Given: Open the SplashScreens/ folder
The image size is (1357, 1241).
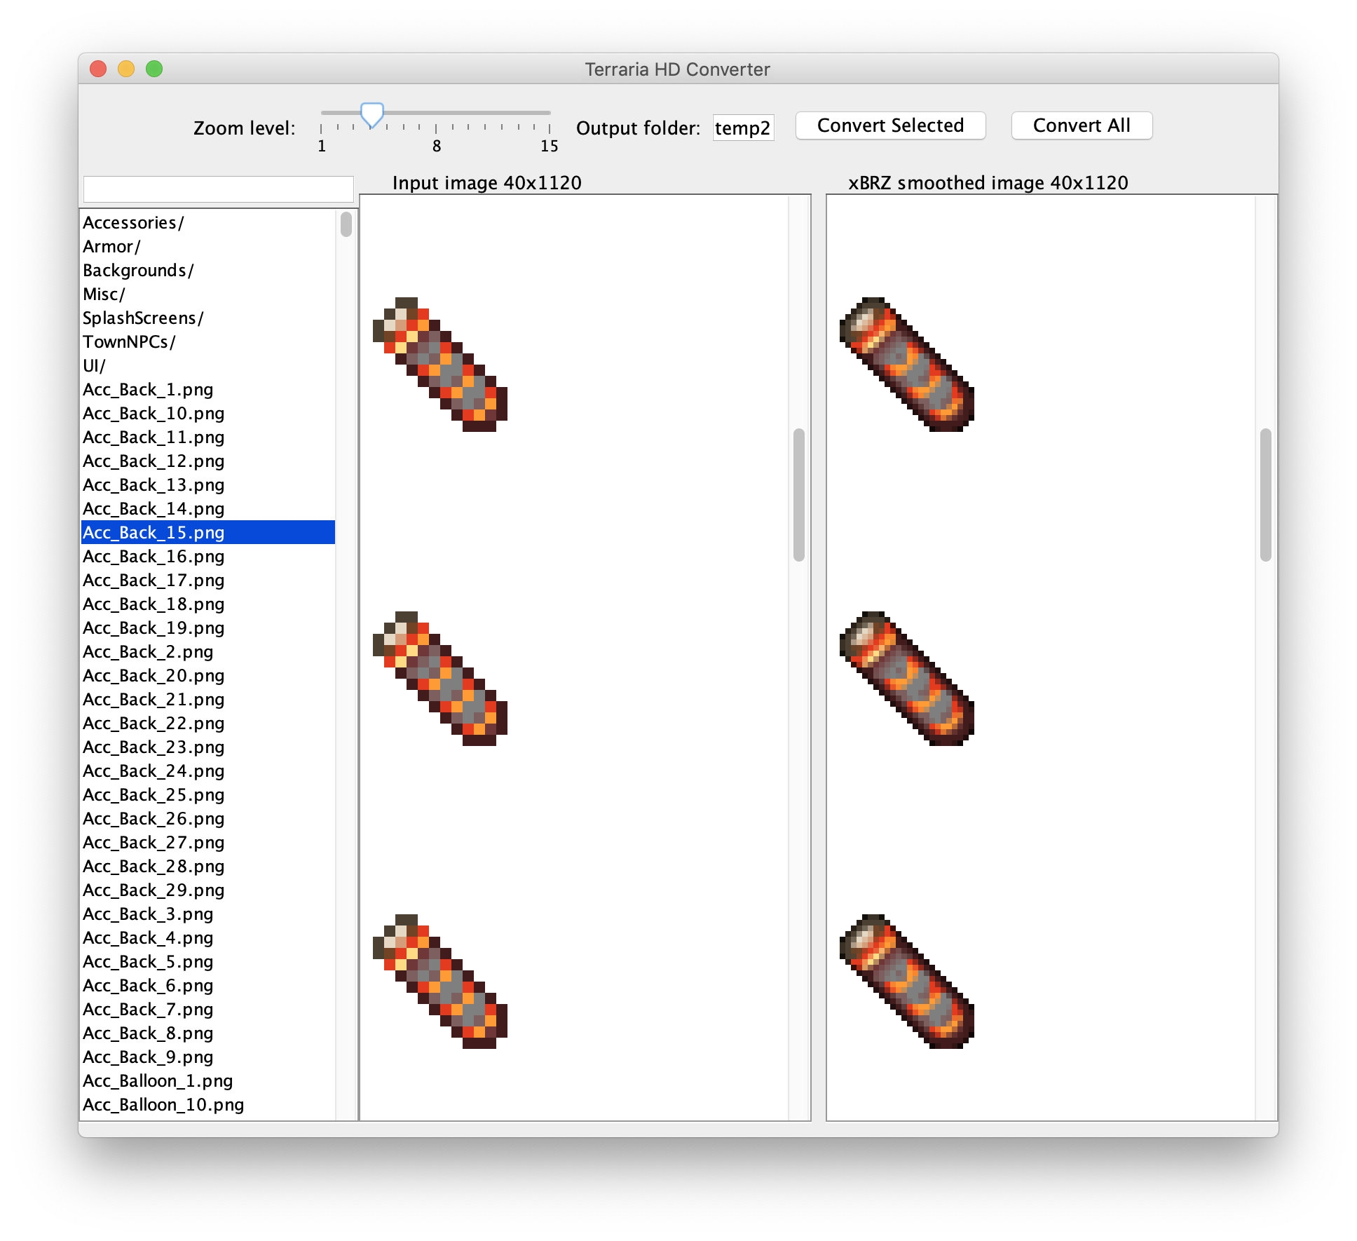Looking at the screenshot, I should tap(208, 318).
